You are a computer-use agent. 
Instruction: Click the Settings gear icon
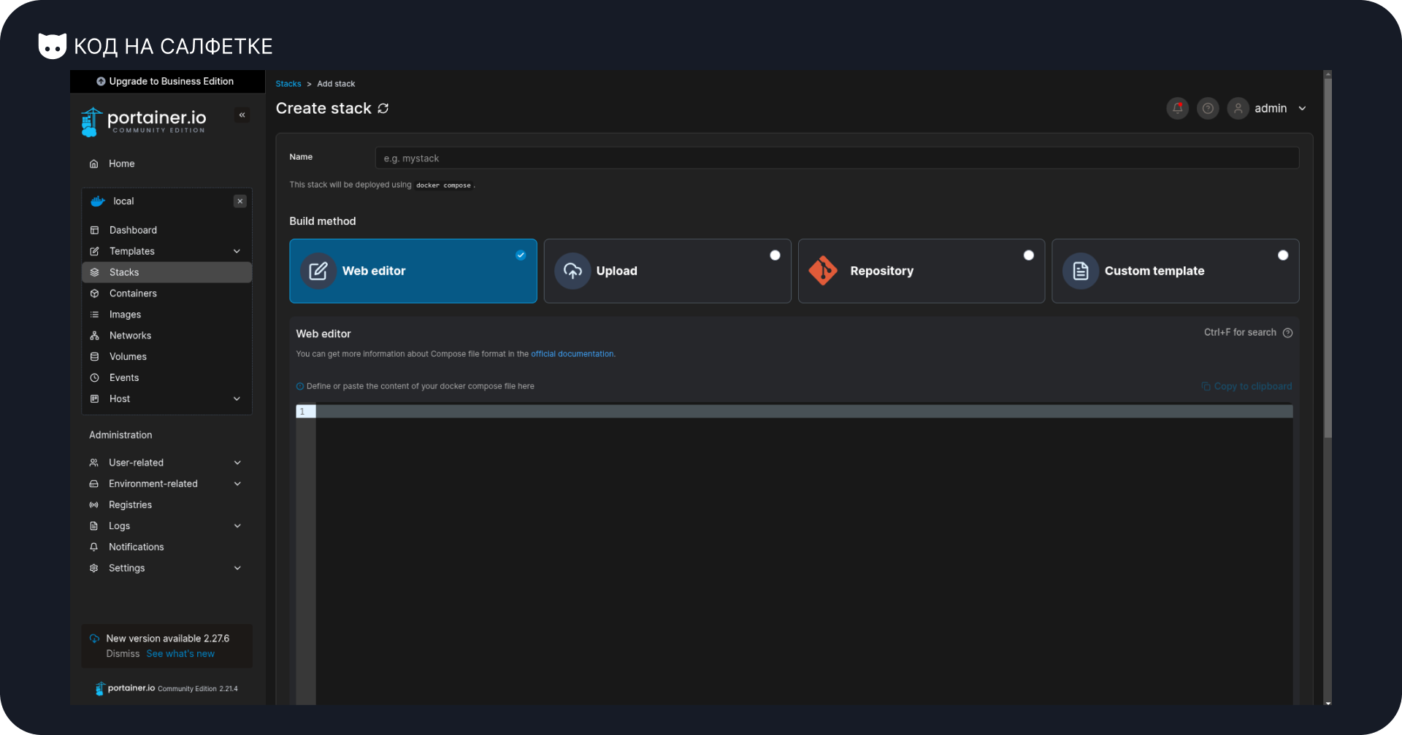point(93,569)
